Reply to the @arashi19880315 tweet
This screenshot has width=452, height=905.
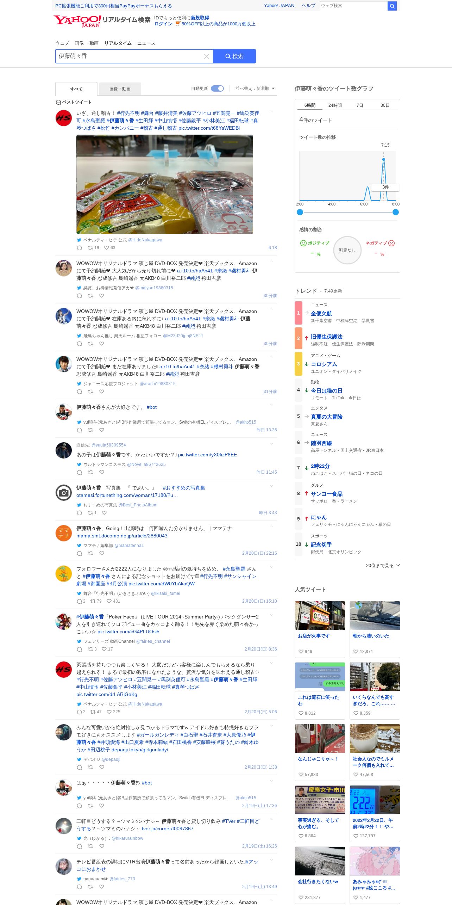[80, 392]
